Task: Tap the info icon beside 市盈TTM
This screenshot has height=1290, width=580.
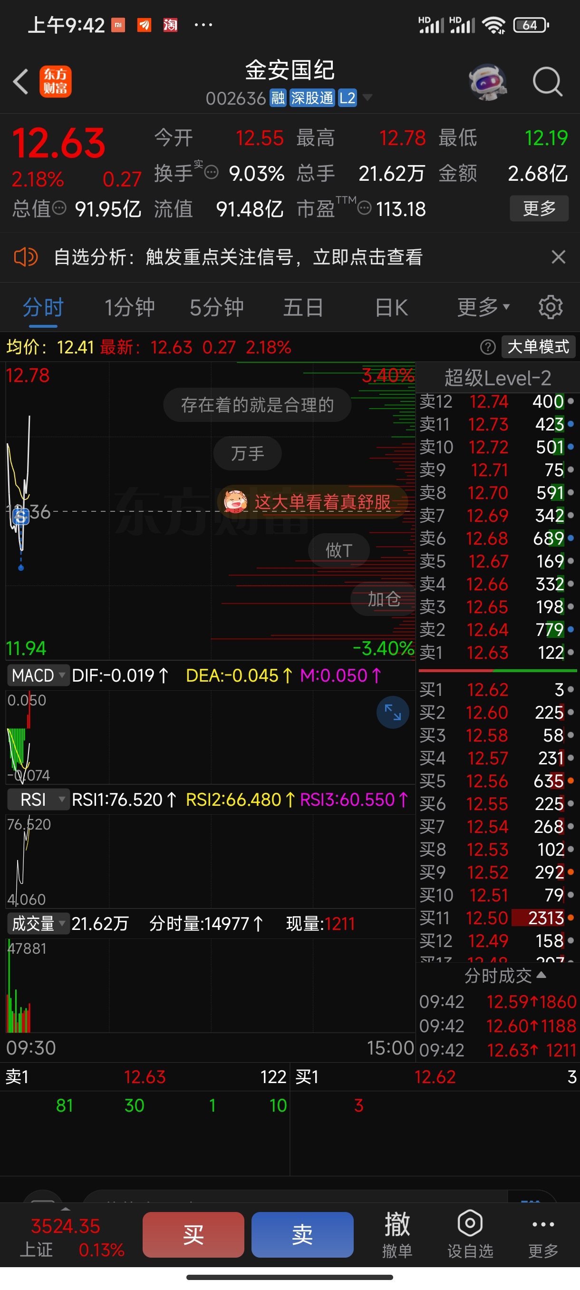Action: pyautogui.click(x=364, y=208)
